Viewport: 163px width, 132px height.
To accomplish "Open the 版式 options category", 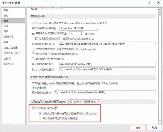I will click(x=6, y=26).
